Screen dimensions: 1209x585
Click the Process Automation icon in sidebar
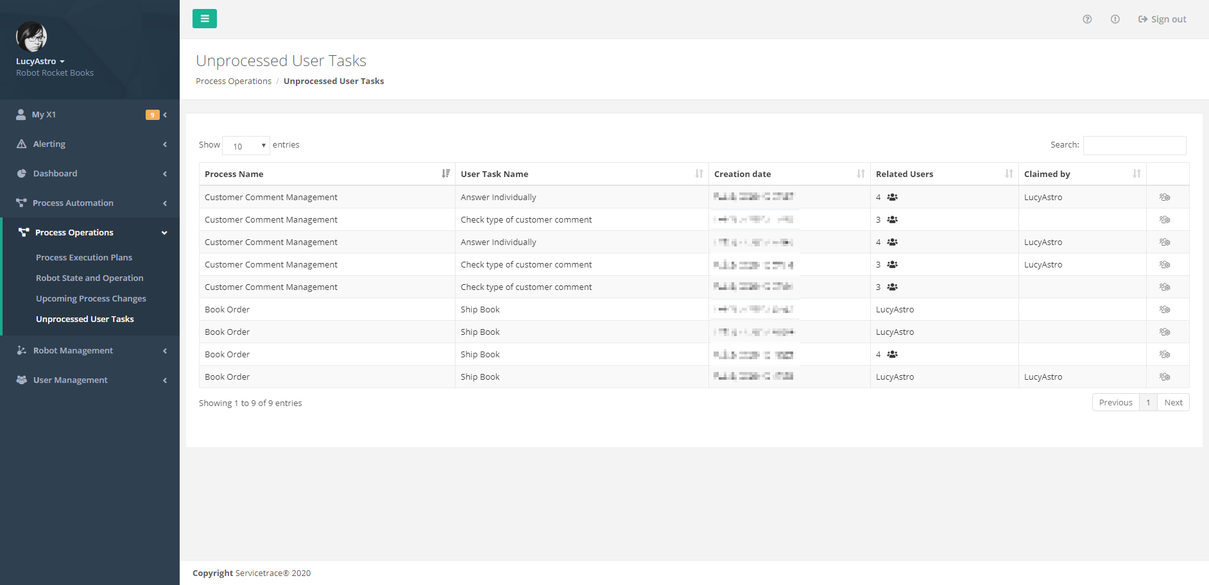point(21,203)
